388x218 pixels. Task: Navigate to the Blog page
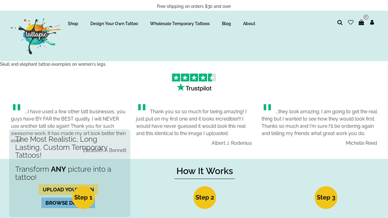[226, 24]
